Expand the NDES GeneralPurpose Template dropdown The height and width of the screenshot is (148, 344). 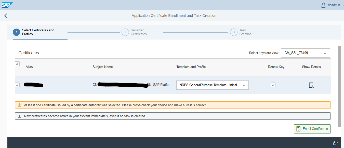pyautogui.click(x=244, y=85)
